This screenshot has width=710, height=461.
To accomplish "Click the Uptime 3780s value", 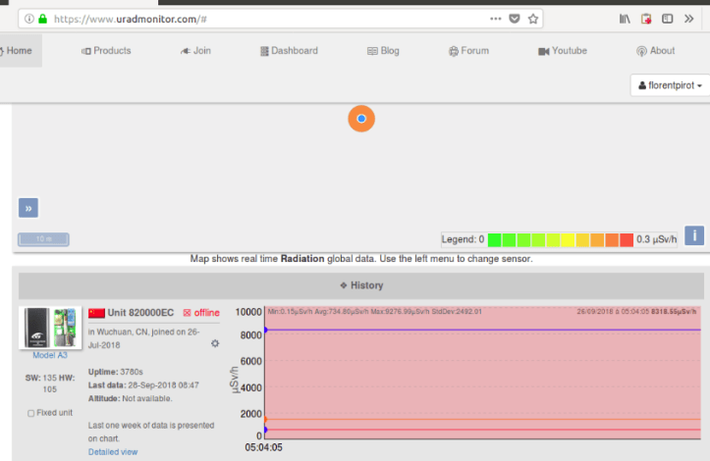I will [116, 372].
